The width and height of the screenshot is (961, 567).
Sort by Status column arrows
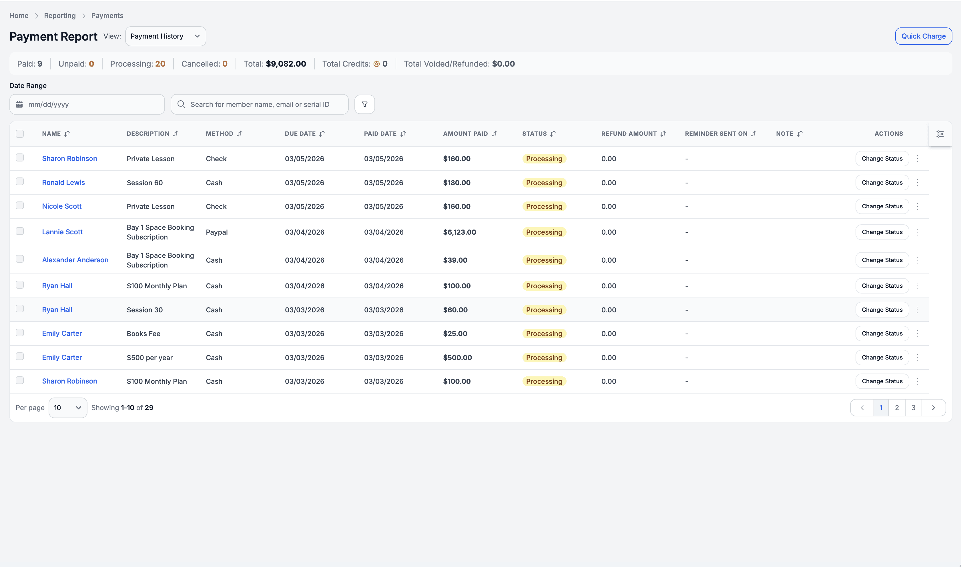(553, 134)
